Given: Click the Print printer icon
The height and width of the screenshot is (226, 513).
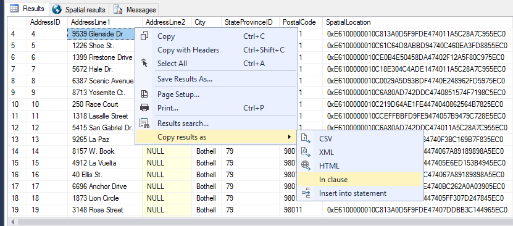Looking at the screenshot, I should (x=144, y=107).
